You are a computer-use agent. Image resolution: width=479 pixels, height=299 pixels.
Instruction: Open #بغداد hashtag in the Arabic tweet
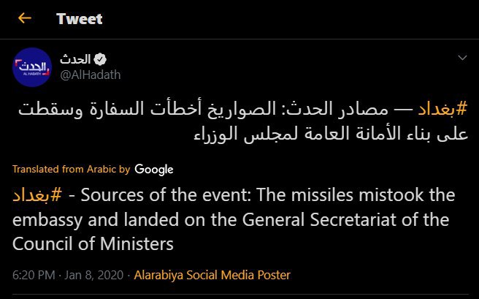(x=442, y=108)
